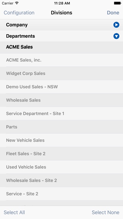
Task: Tap the battery icon in status bar
Action: tap(117, 3)
